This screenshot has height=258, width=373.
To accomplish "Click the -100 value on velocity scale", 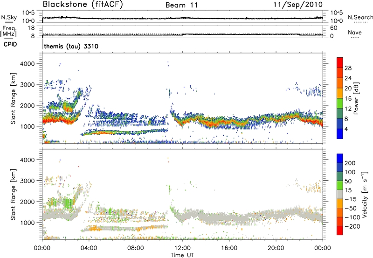I will pos(352,217).
